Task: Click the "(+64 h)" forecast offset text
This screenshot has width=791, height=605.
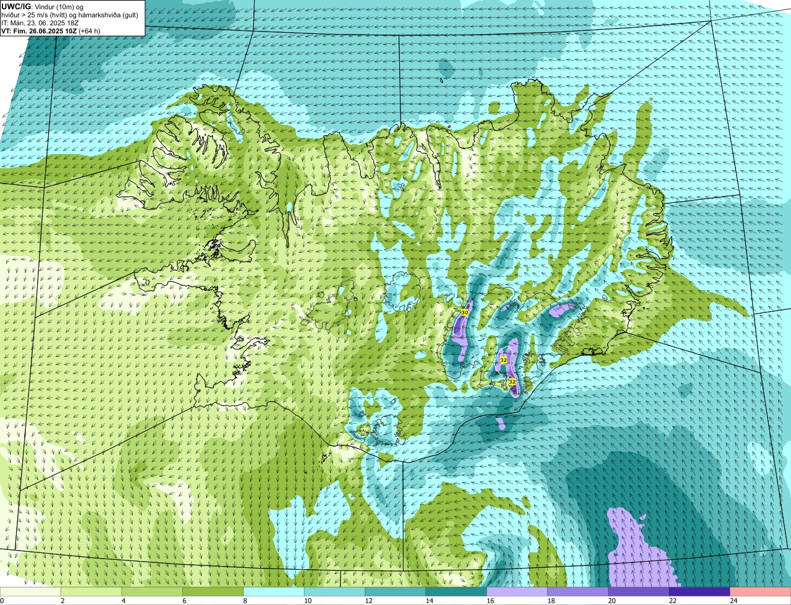Action: coord(89,31)
